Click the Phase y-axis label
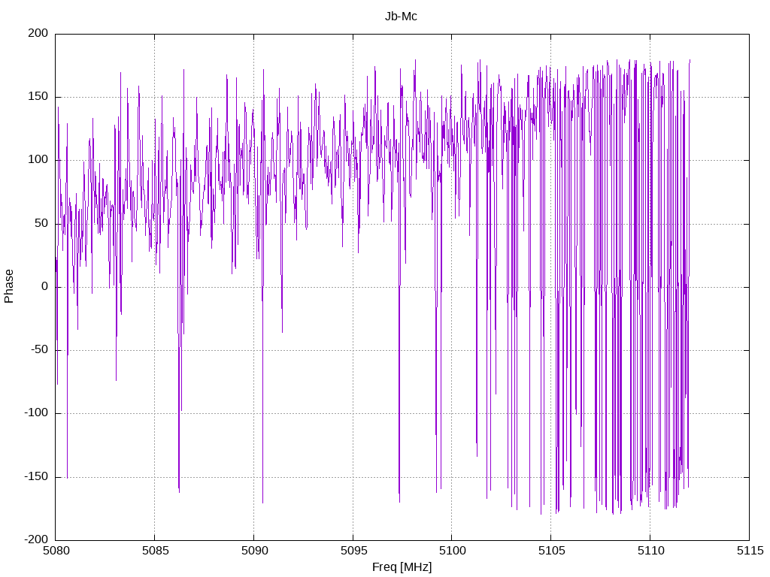Viewport: 770px width, 577px height. [9, 286]
